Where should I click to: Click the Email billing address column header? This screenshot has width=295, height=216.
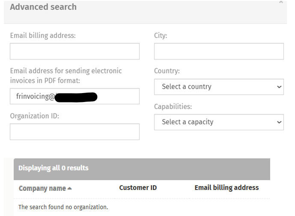click(226, 188)
